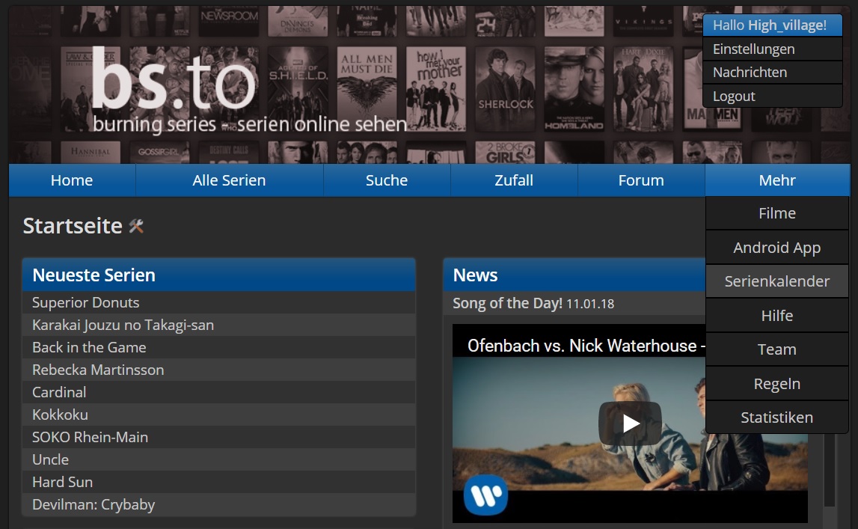Screen dimensions: 858x529
Task: Play the Ofenbach video
Action: point(630,423)
